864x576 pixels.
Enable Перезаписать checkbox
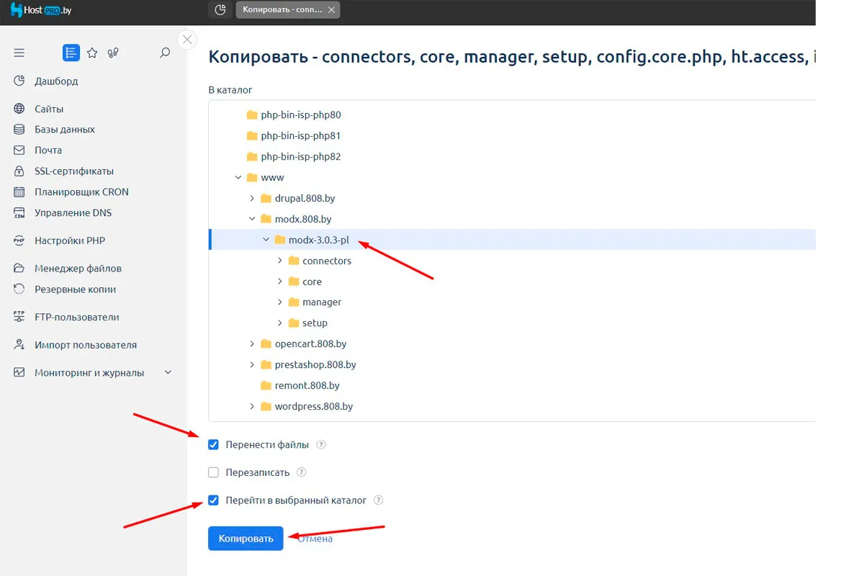point(213,473)
